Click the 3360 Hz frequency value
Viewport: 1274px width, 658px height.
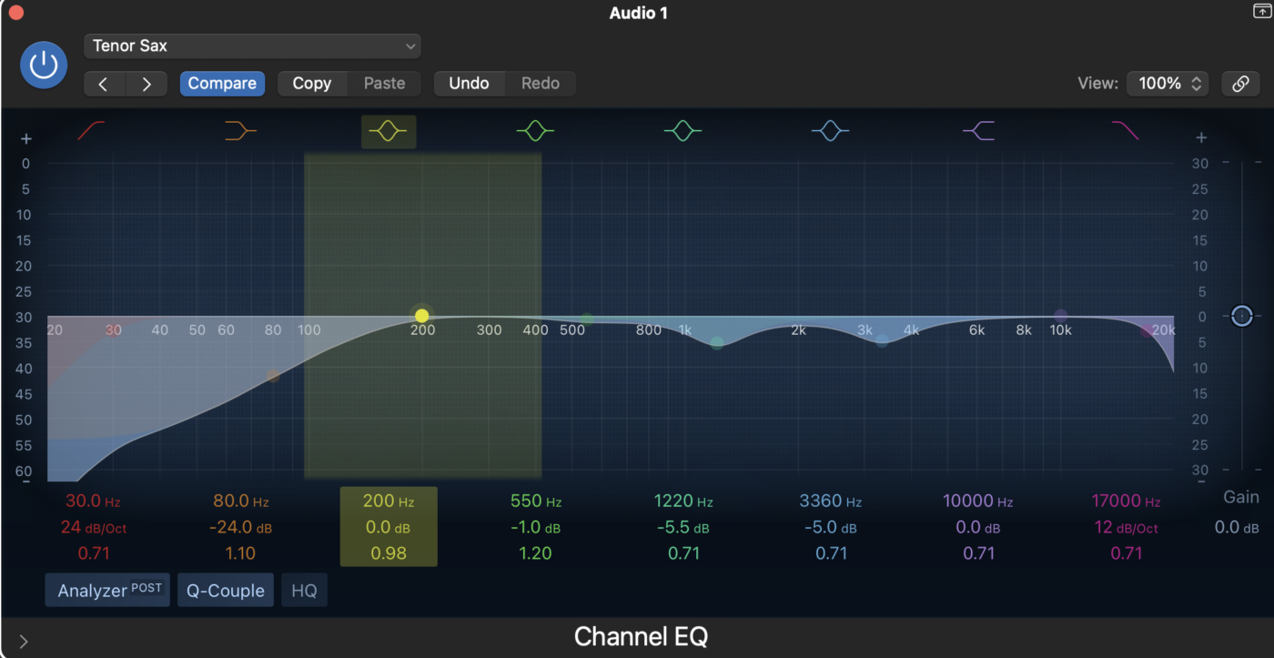point(831,501)
